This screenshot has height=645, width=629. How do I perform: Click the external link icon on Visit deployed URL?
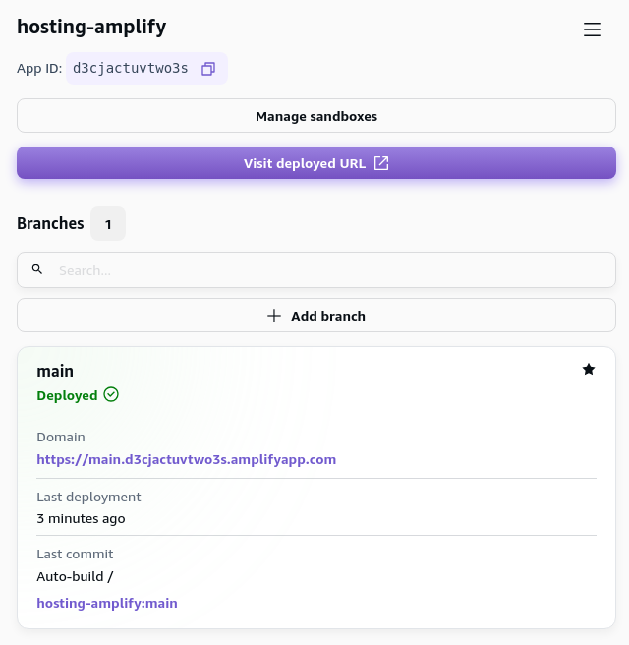(x=381, y=163)
